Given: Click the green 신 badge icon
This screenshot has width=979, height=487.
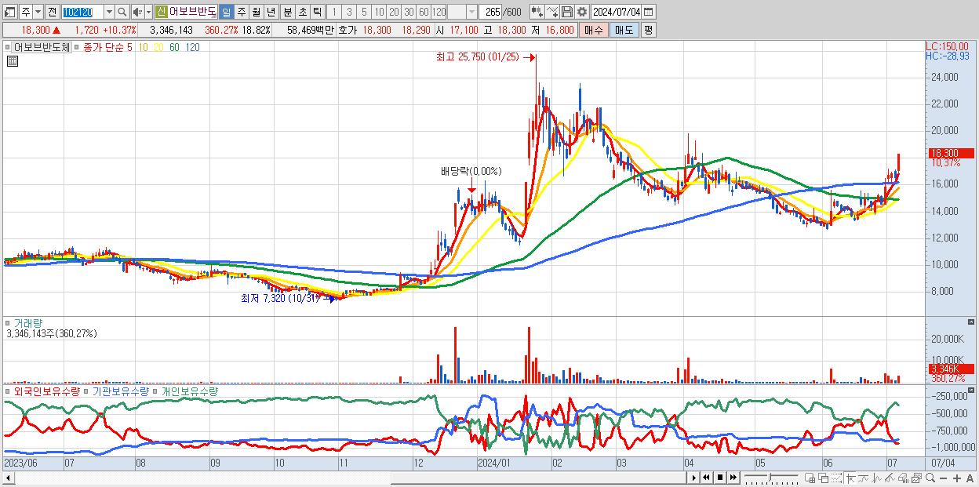Looking at the screenshot, I should pos(160,13).
